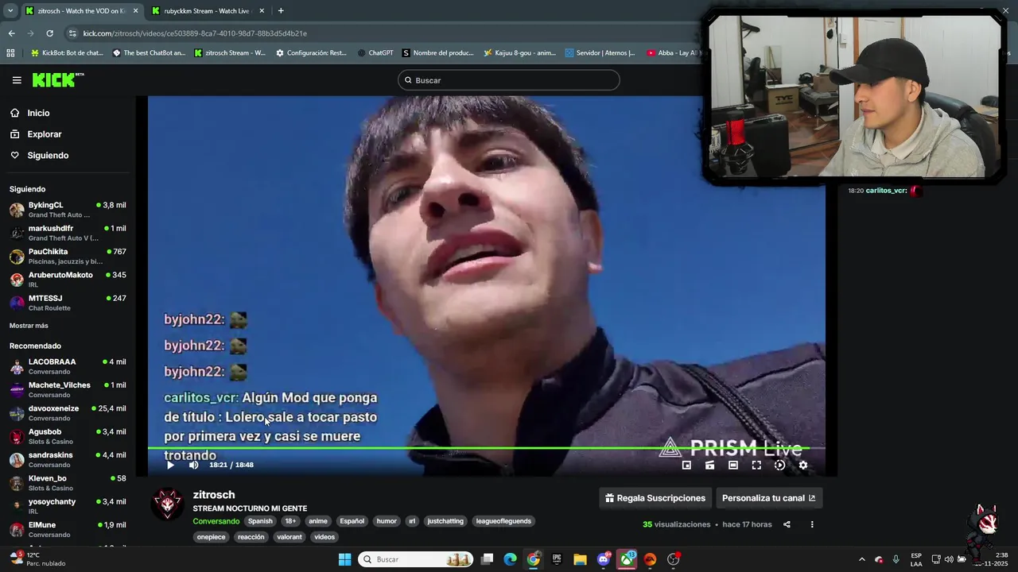Viewport: 1018px width, 572px height.
Task: Open the recommended Machete_Vilches channel
Action: (68, 389)
